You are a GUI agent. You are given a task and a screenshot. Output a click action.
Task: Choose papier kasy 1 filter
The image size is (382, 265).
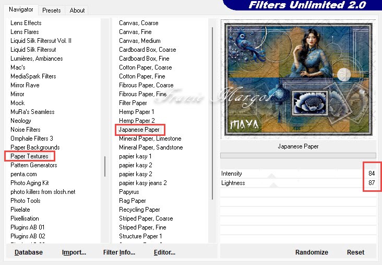point(135,156)
